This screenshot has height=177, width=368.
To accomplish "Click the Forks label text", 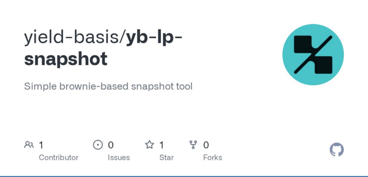I will pos(212,157).
